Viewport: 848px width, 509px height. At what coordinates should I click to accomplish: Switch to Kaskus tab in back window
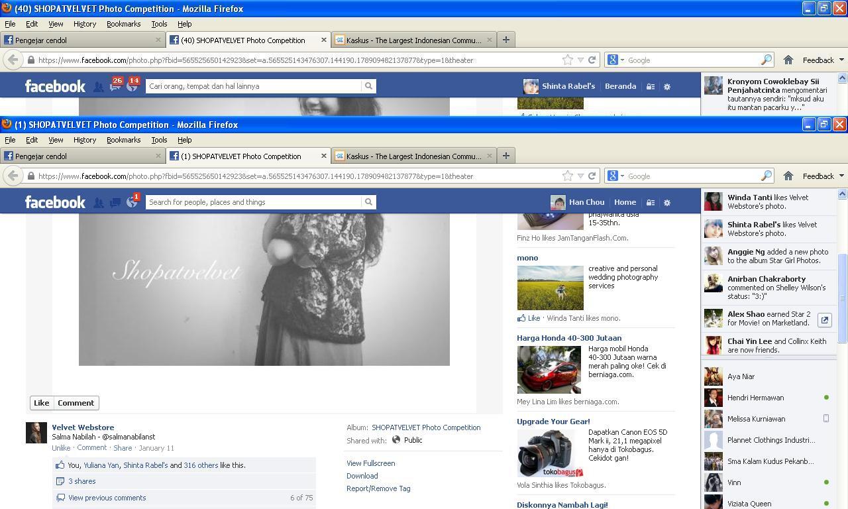pyautogui.click(x=414, y=40)
